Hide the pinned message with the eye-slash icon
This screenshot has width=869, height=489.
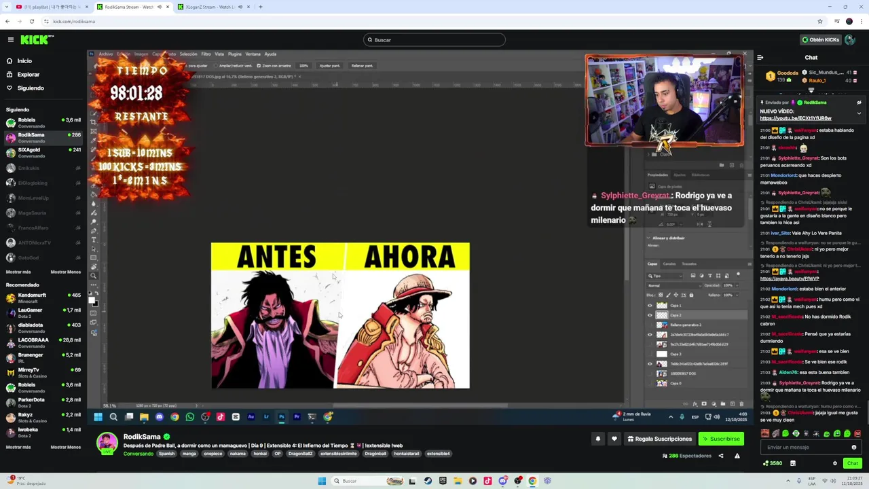pyautogui.click(x=859, y=103)
